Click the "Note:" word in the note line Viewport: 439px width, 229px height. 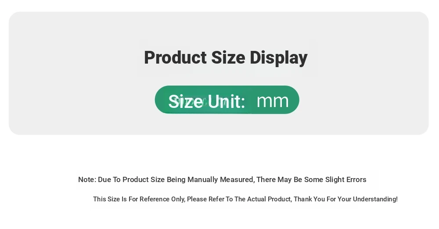[x=87, y=179]
